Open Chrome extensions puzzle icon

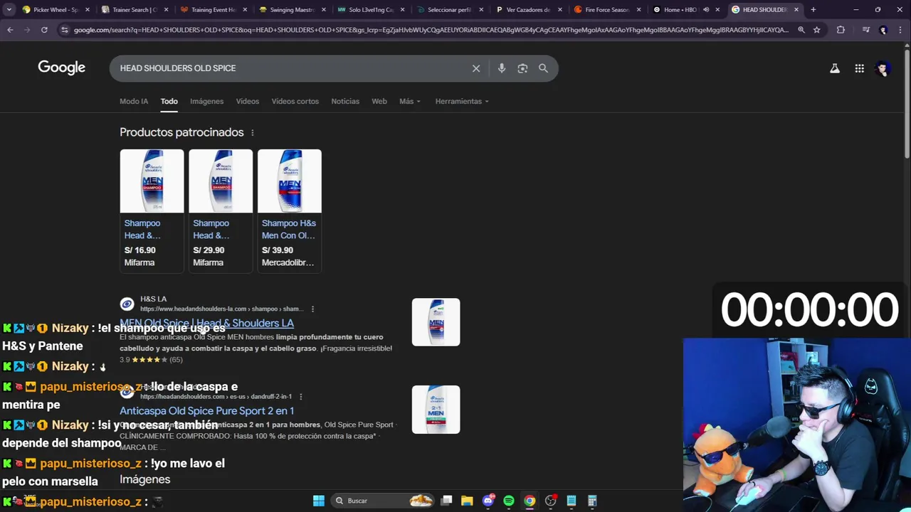coord(841,30)
